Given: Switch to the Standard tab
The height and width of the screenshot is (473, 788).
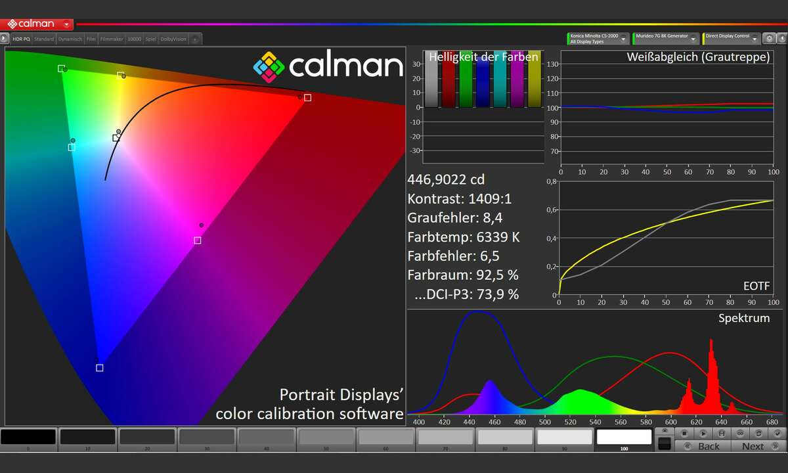Looking at the screenshot, I should coord(44,39).
